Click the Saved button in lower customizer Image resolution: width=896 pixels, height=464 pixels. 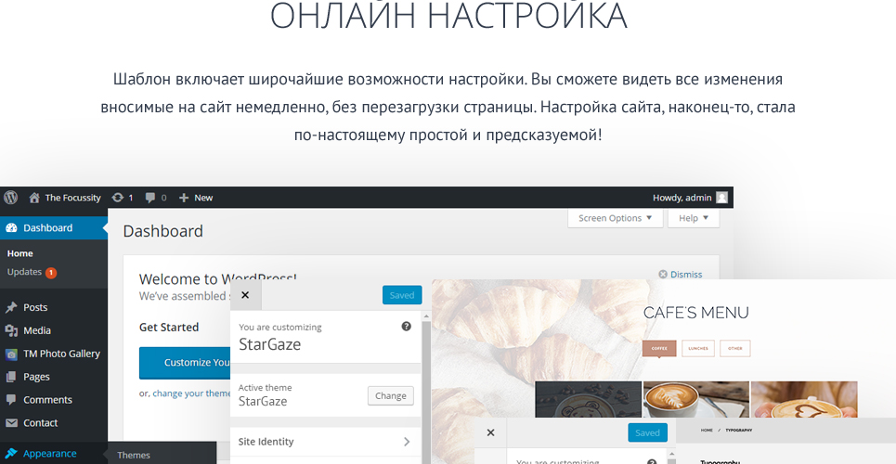(647, 433)
